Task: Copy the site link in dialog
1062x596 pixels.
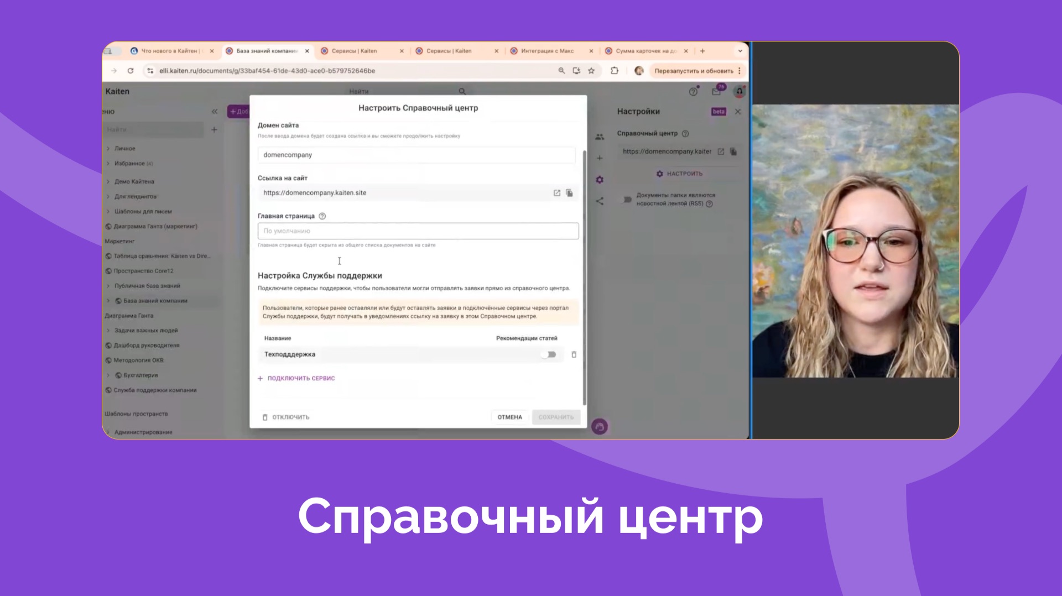Action: point(569,193)
